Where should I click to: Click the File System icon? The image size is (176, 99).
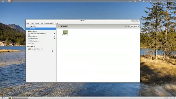[29, 41]
